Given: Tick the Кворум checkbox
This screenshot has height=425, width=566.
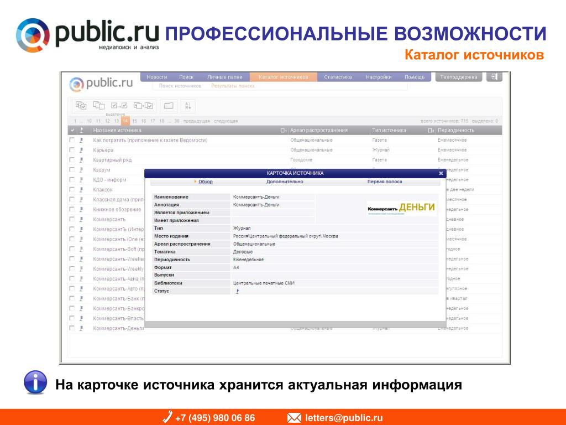Looking at the screenshot, I should (x=72, y=169).
